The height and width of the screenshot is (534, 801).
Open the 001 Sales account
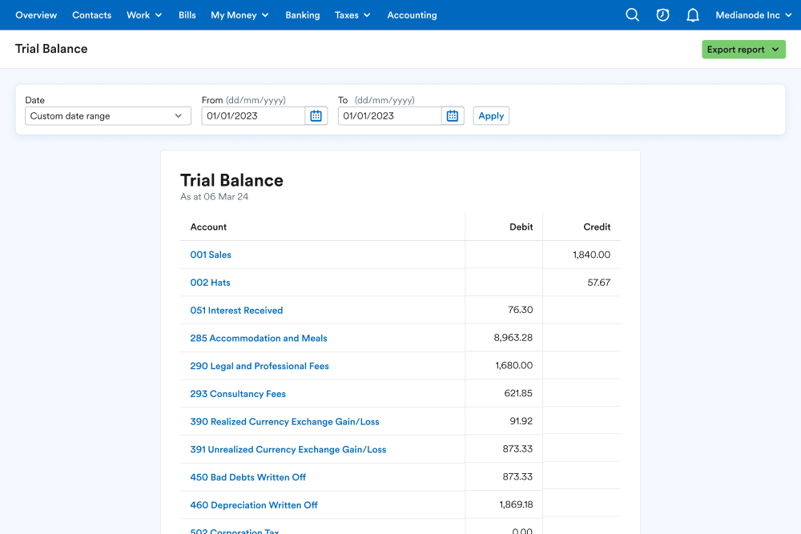pyautogui.click(x=211, y=255)
